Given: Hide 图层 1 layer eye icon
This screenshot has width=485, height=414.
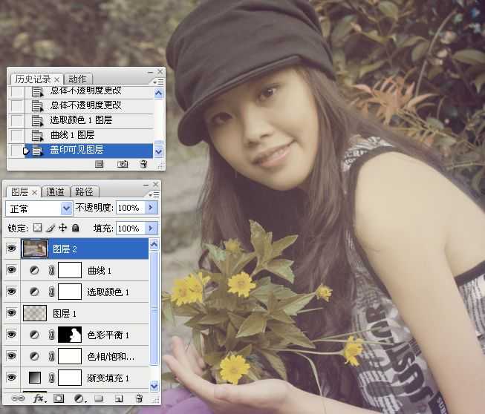Looking at the screenshot, I should [x=11, y=313].
